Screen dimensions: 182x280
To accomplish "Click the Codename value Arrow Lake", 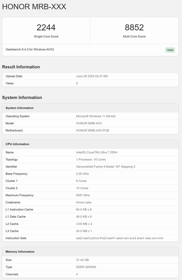I will [x=84, y=203].
